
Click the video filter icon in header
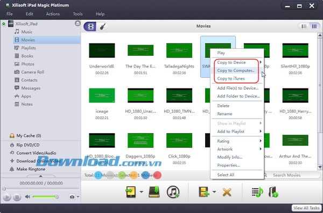pos(90,26)
